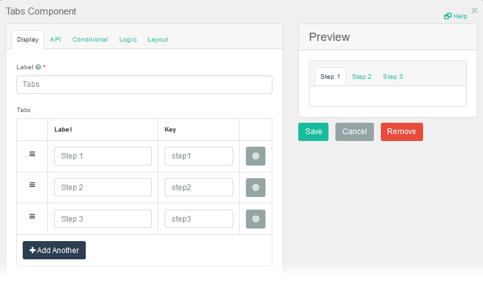Click the red Remove button

pyautogui.click(x=402, y=132)
